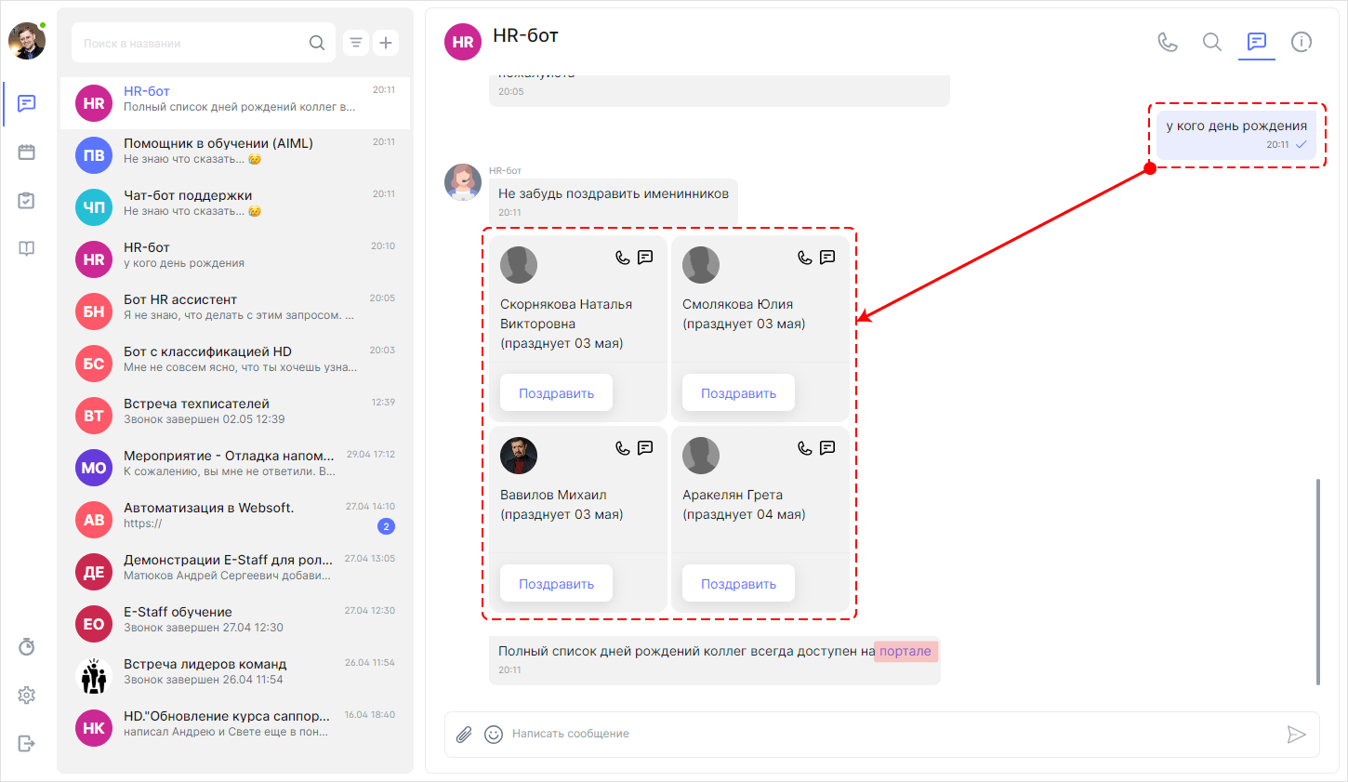Open the knowledge base book icon

(26, 247)
